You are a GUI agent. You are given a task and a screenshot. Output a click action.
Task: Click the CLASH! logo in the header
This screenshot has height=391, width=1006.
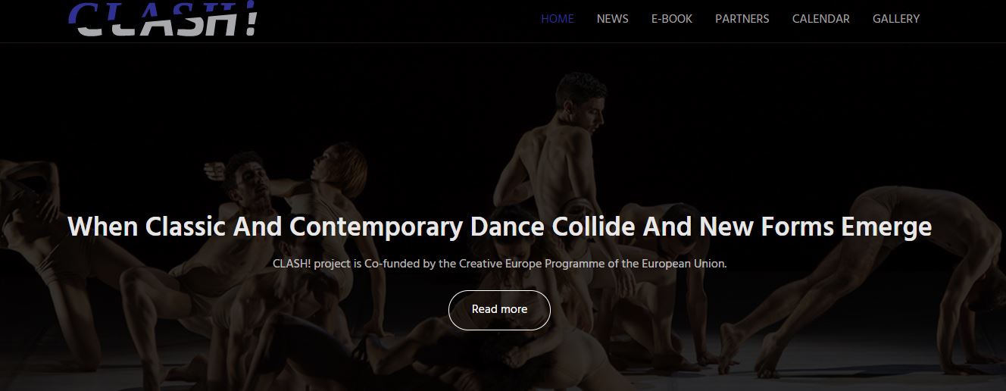coord(163,19)
